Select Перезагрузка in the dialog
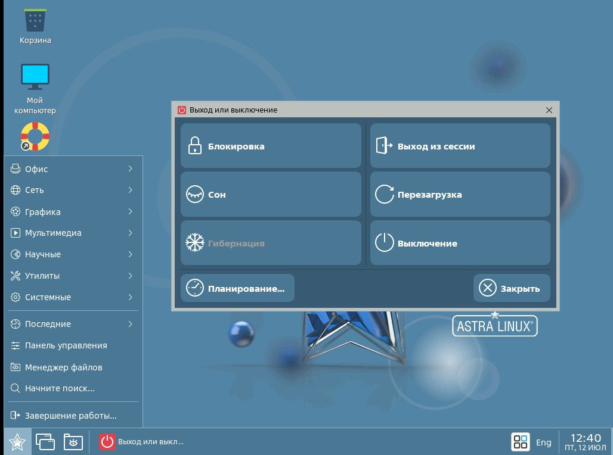This screenshot has height=455, width=613. pyautogui.click(x=460, y=194)
